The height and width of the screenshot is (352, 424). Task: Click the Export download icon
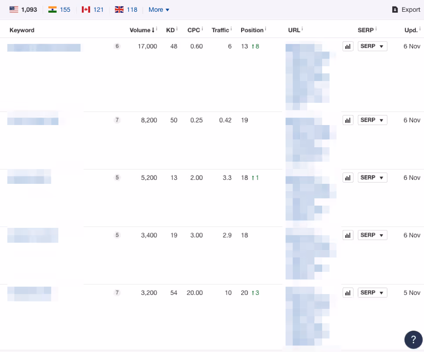tap(395, 10)
